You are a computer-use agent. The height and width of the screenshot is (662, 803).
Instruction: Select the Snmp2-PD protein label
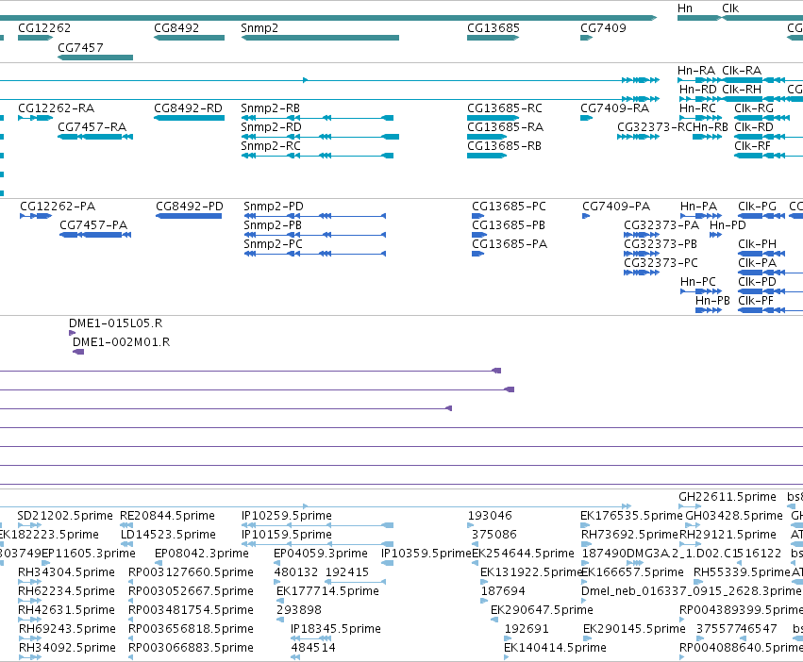pos(274,207)
